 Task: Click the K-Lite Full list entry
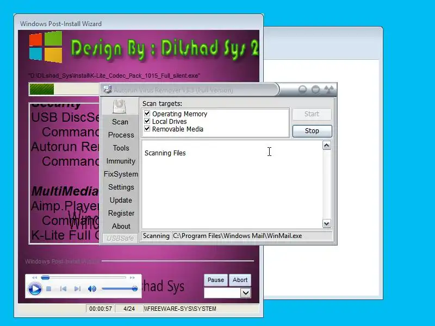[65, 235]
